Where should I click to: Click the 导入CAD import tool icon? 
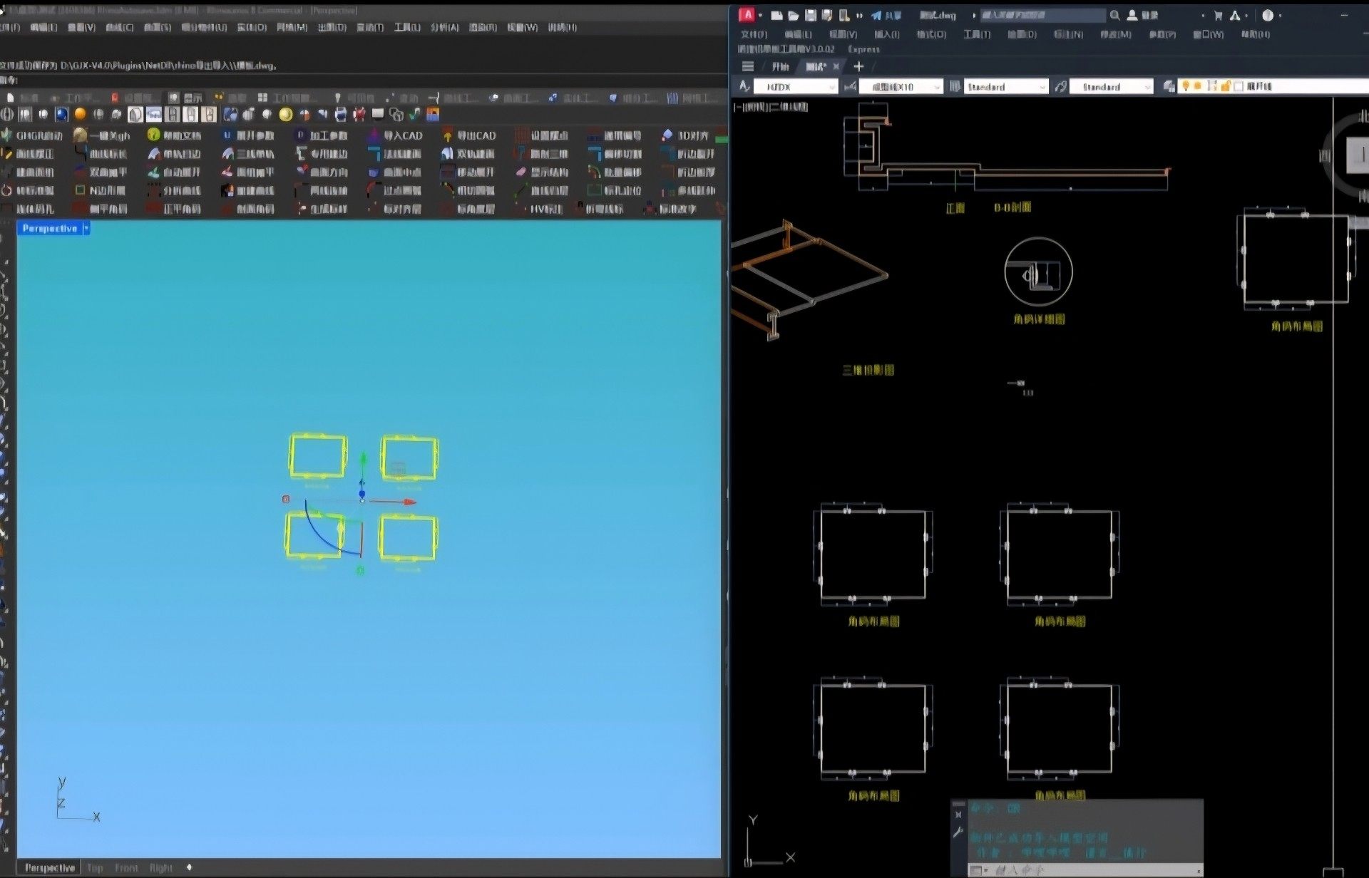tap(375, 135)
